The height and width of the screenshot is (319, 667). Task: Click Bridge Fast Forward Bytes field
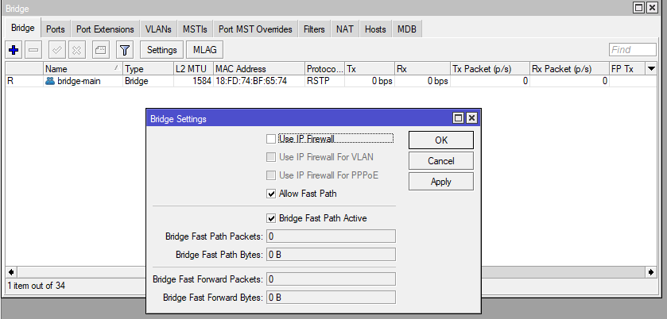[331, 298]
